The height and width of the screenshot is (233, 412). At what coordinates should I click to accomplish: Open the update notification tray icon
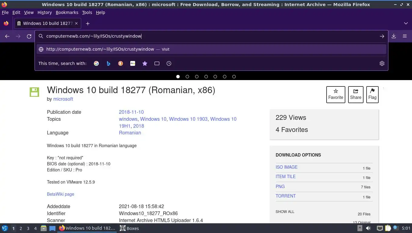(396, 228)
